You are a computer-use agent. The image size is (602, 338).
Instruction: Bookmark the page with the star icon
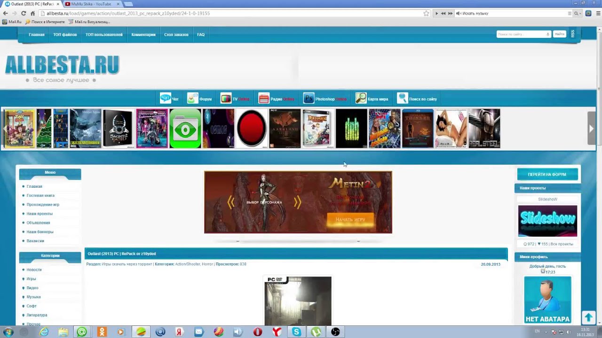pos(426,13)
